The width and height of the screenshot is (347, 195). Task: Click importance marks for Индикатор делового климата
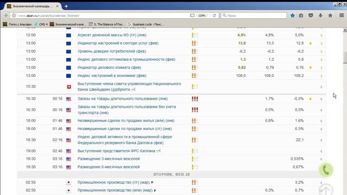(x=195, y=68)
